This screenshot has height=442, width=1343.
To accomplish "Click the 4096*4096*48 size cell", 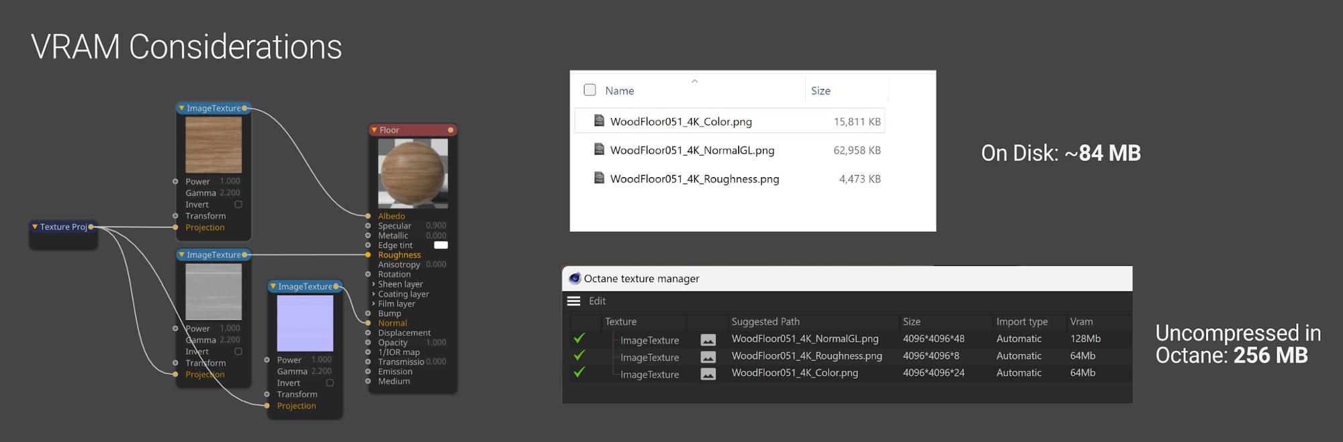I will (x=933, y=339).
